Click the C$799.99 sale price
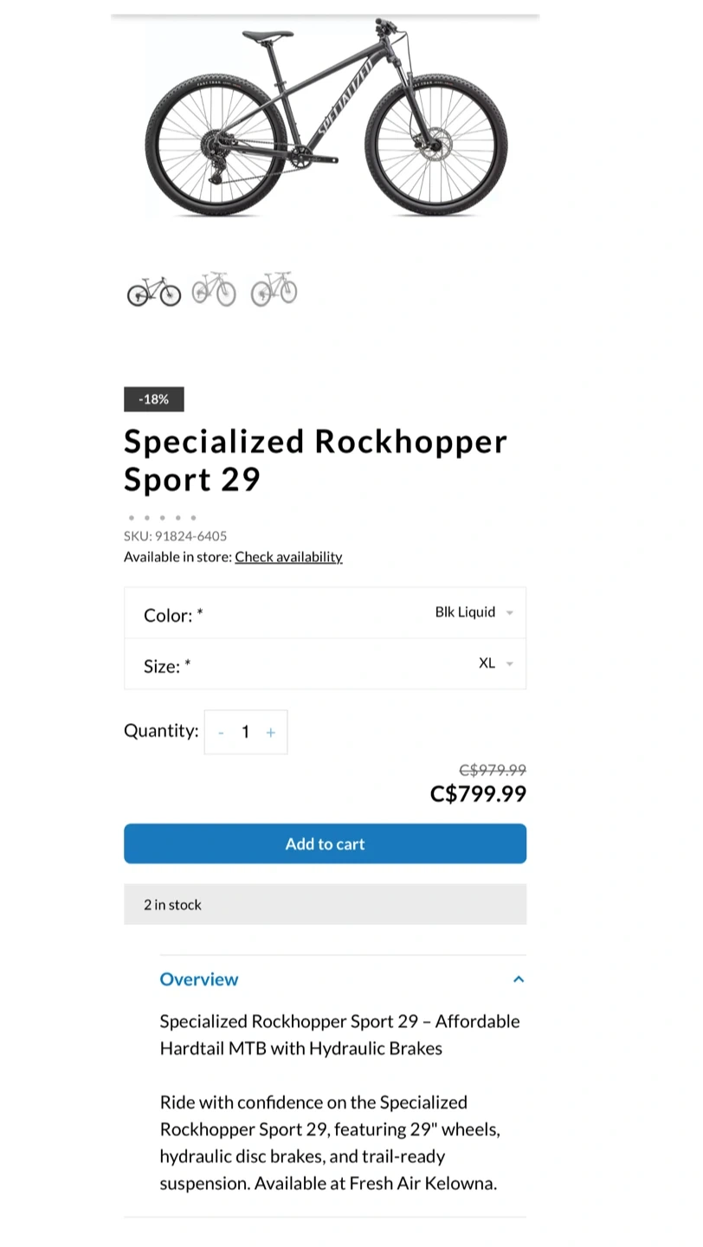703x1247 pixels. pos(478,793)
